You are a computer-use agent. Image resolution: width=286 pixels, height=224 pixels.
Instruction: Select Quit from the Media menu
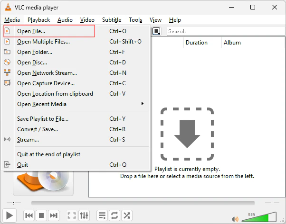pyautogui.click(x=76, y=164)
